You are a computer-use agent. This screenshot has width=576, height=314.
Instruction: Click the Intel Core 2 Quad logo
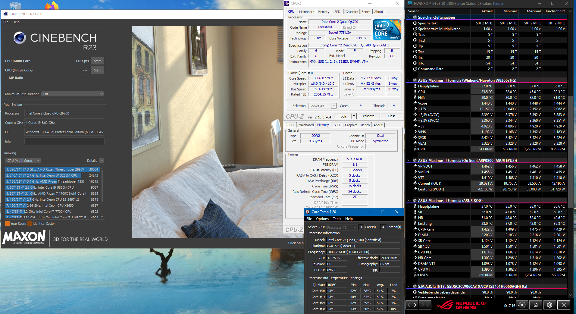coord(387,30)
